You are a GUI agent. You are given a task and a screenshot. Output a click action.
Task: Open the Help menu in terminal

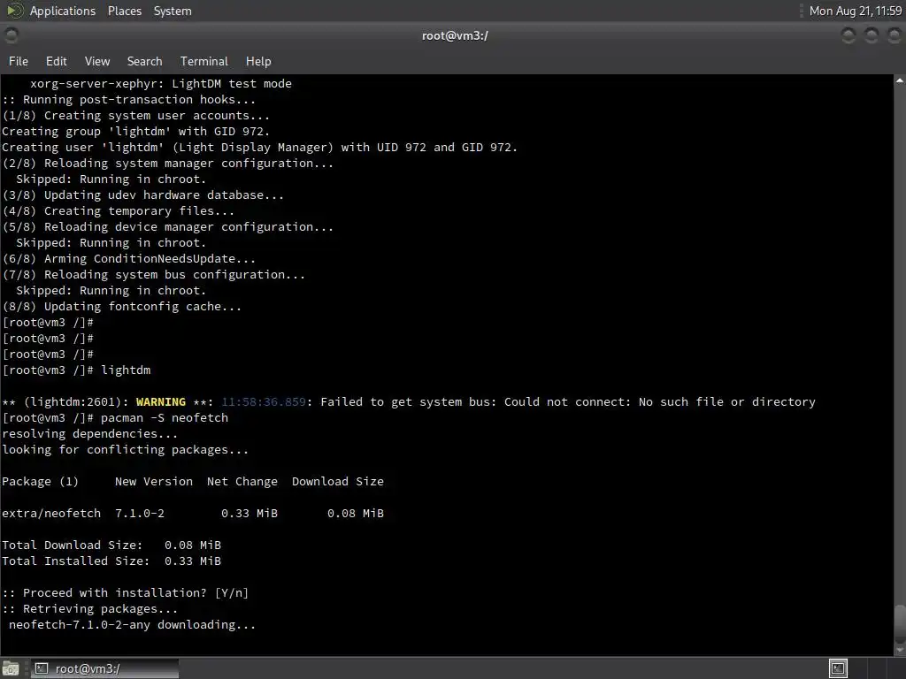(x=258, y=61)
